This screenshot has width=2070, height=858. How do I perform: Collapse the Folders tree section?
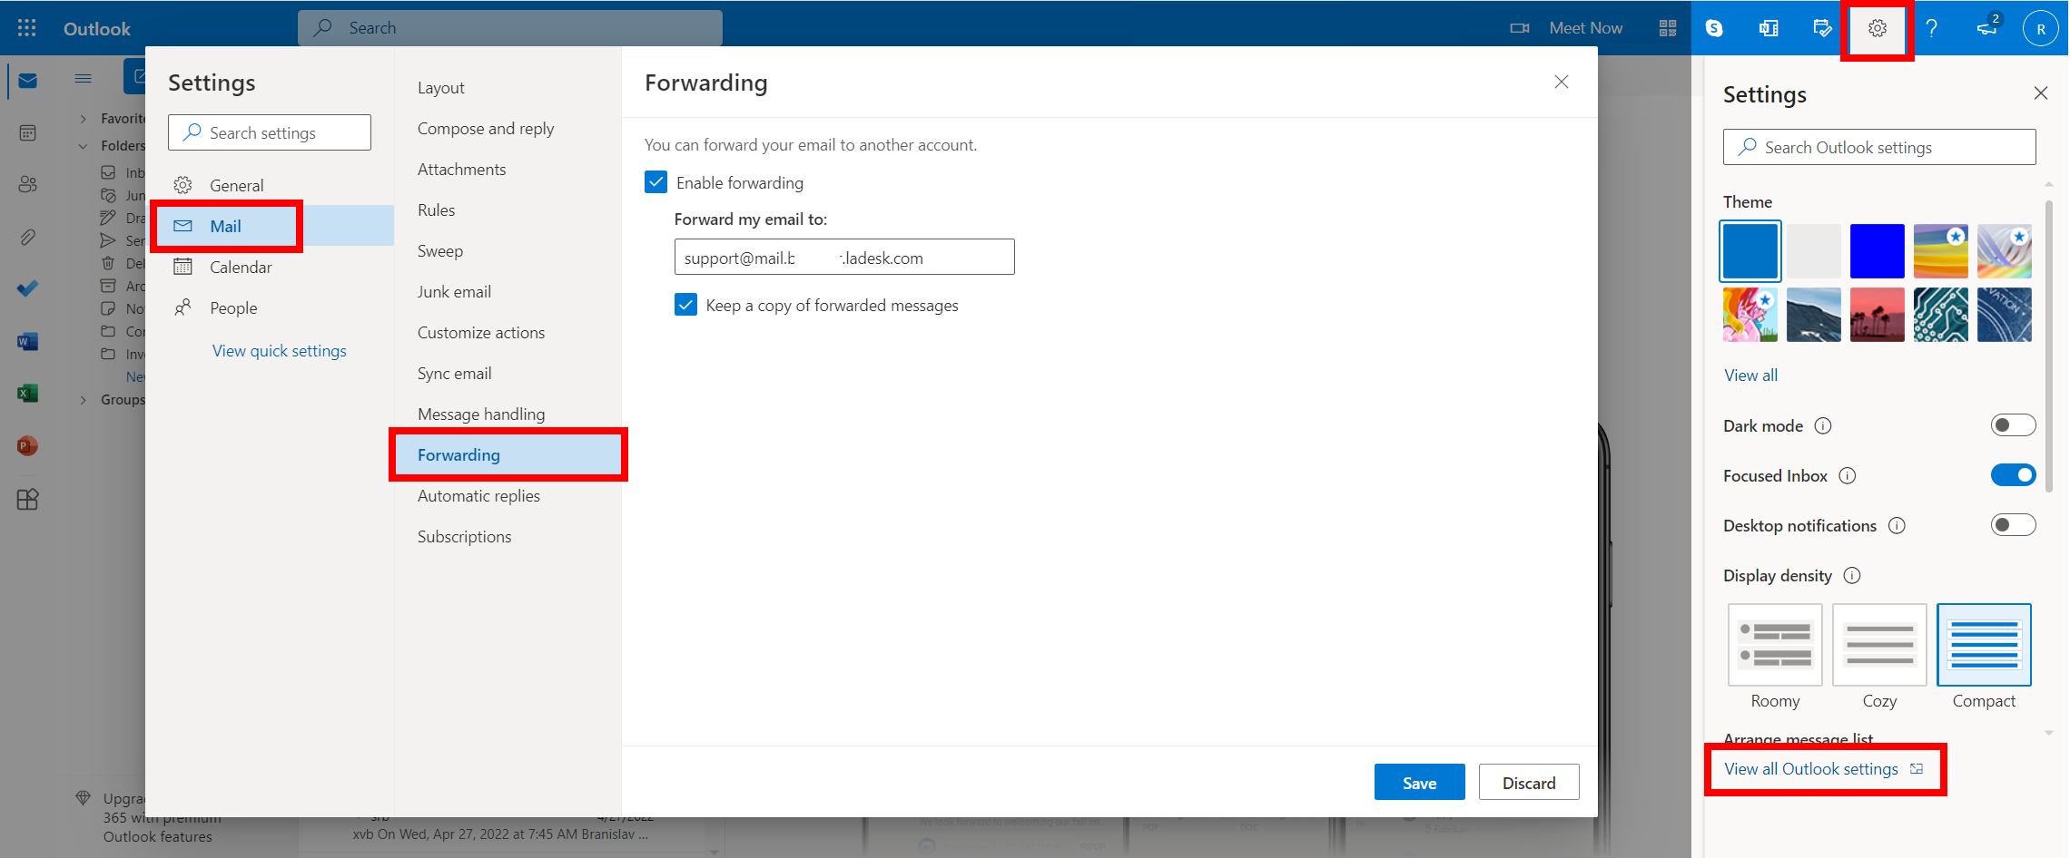coord(84,146)
